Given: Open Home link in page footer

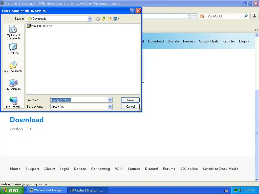Looking at the screenshot, I should tap(15, 169).
